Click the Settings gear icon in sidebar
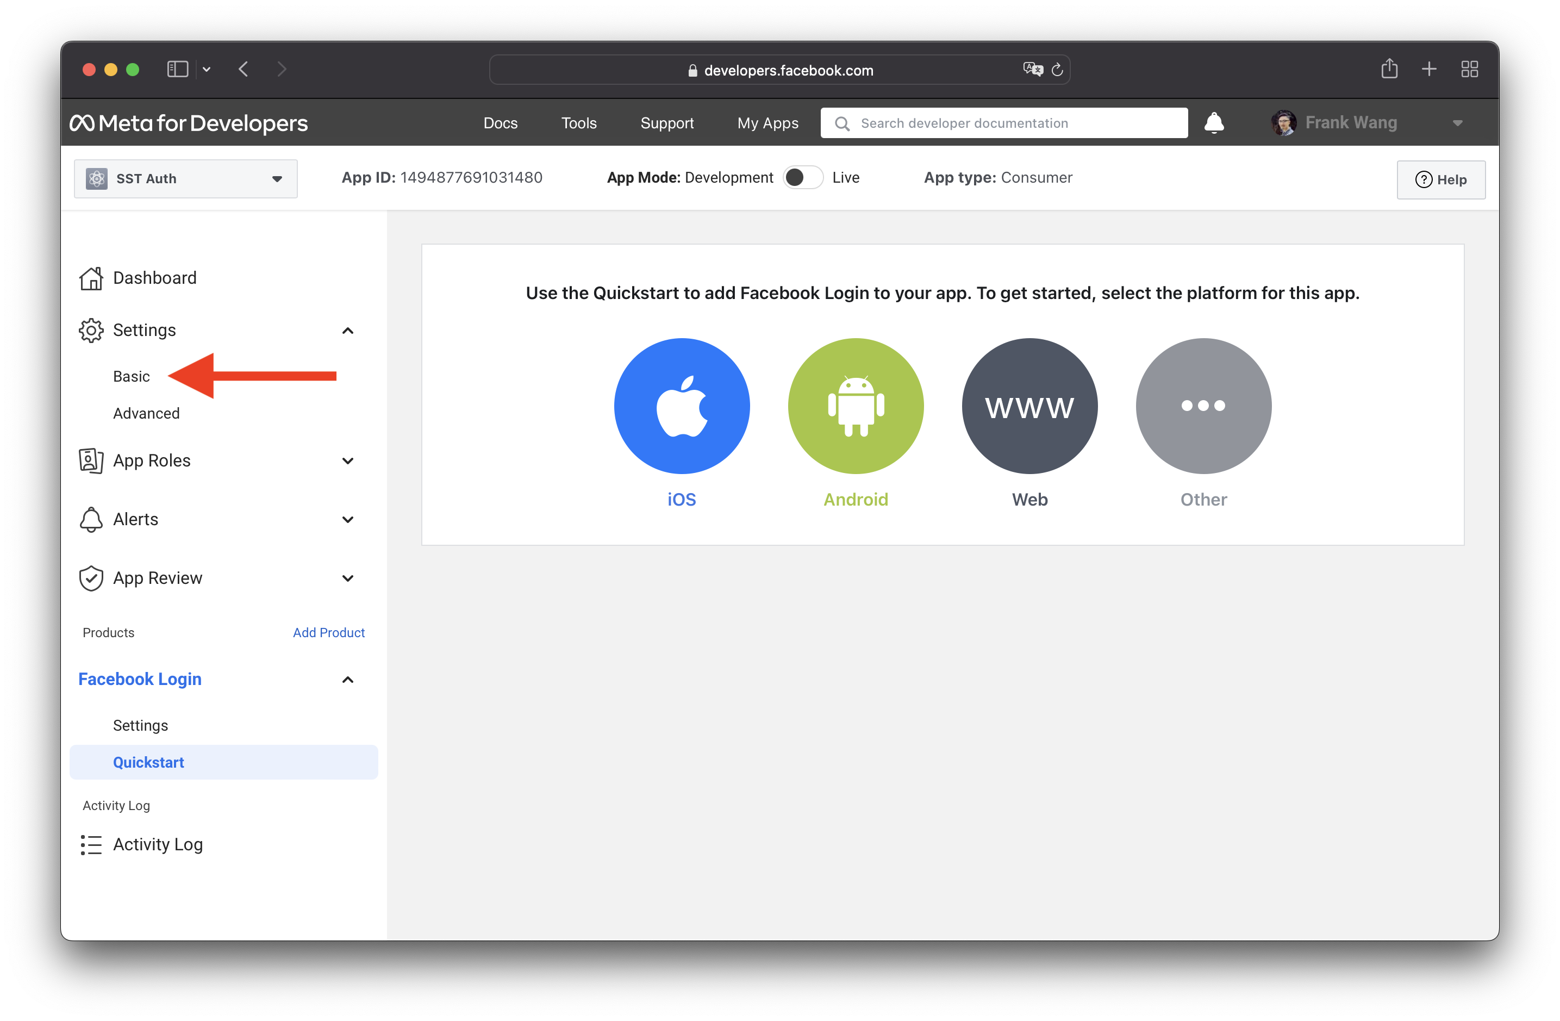Viewport: 1560px width, 1021px height. click(91, 331)
